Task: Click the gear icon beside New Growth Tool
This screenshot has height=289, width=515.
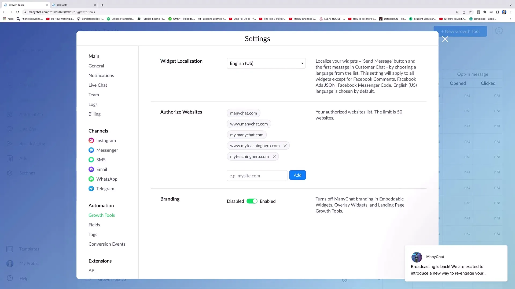Action: tap(499, 31)
